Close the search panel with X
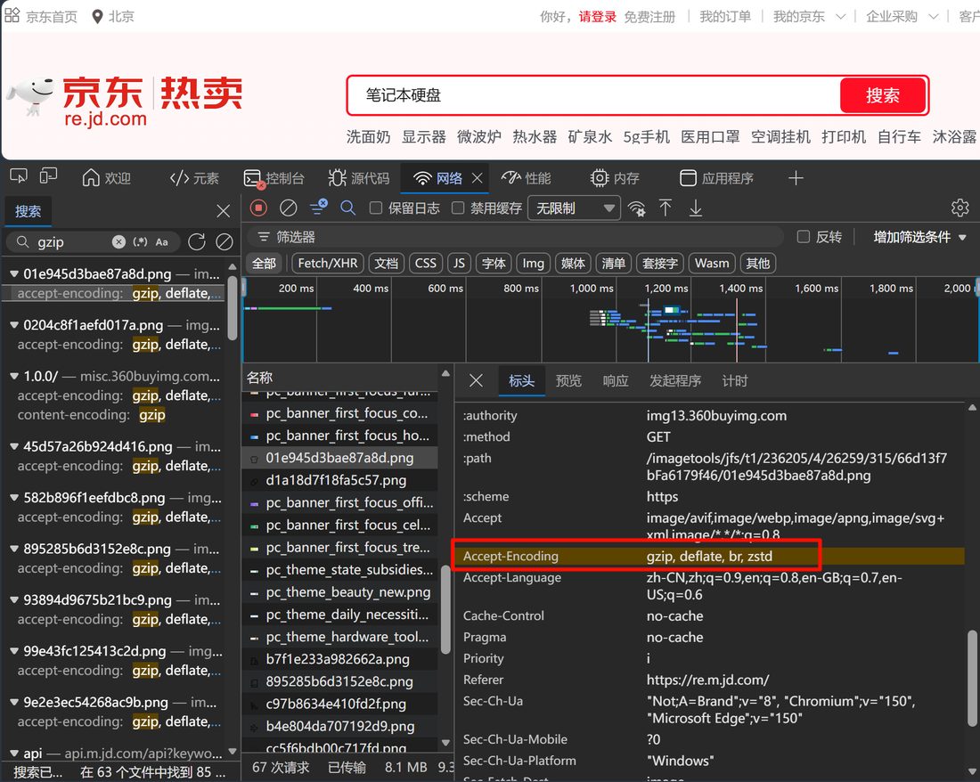Screen dimensions: 980x782 [x=223, y=211]
